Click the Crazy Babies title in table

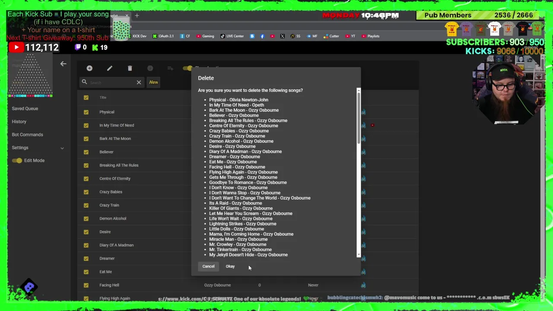[x=111, y=192]
